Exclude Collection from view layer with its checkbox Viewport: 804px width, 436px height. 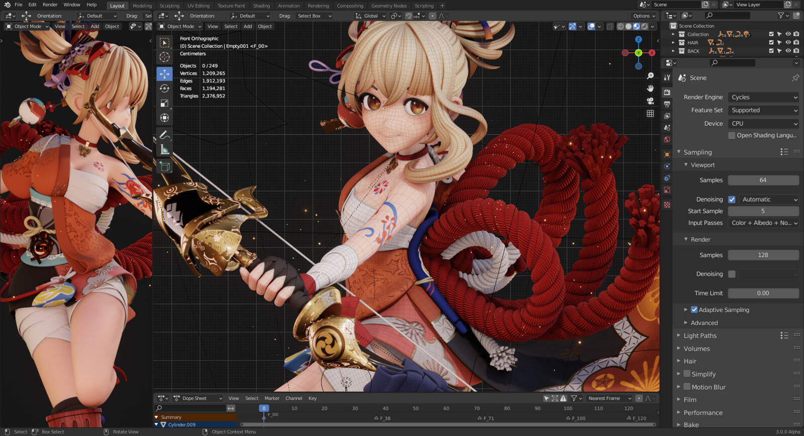pos(771,34)
